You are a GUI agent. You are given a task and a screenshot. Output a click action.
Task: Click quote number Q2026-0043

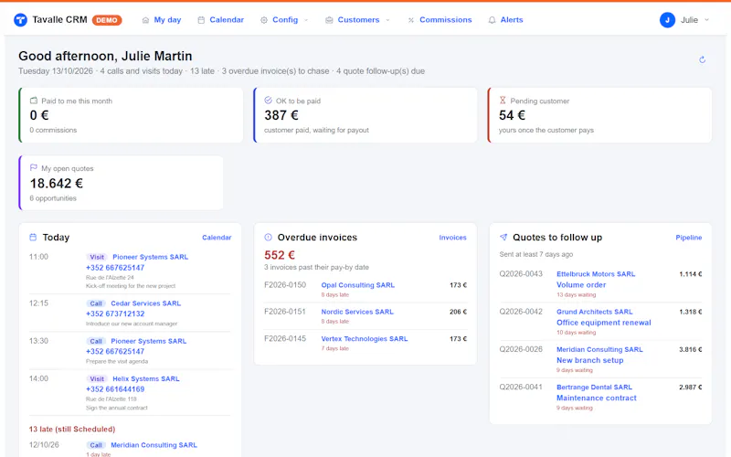(521, 273)
